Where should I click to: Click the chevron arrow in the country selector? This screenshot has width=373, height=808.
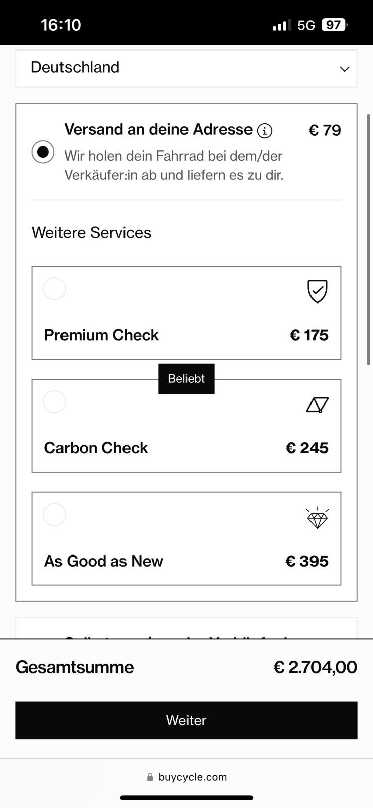click(345, 69)
